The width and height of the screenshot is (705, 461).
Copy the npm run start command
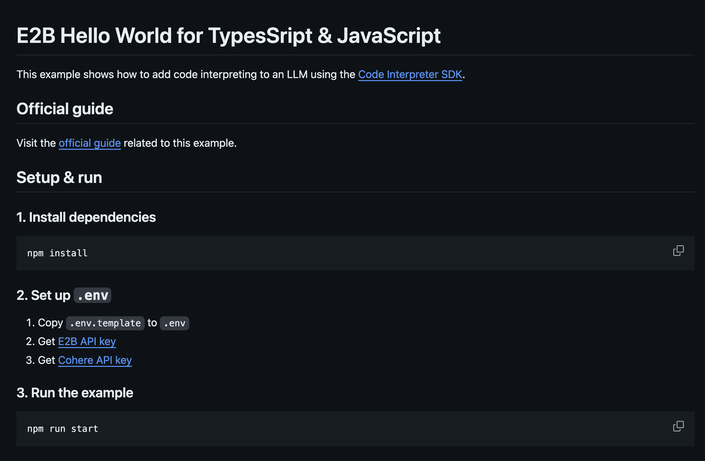tap(678, 426)
